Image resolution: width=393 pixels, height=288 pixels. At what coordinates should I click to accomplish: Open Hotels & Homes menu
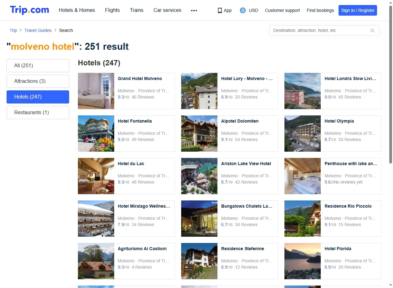point(77,10)
